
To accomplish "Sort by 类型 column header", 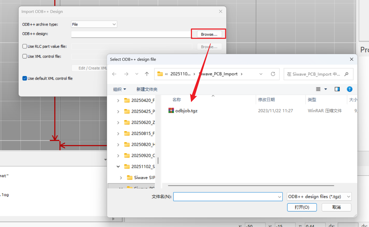I will (312, 100).
